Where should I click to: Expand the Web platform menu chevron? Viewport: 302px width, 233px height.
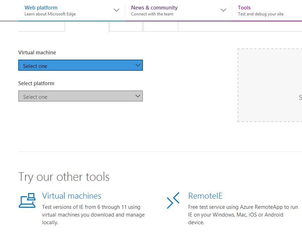coord(116,10)
